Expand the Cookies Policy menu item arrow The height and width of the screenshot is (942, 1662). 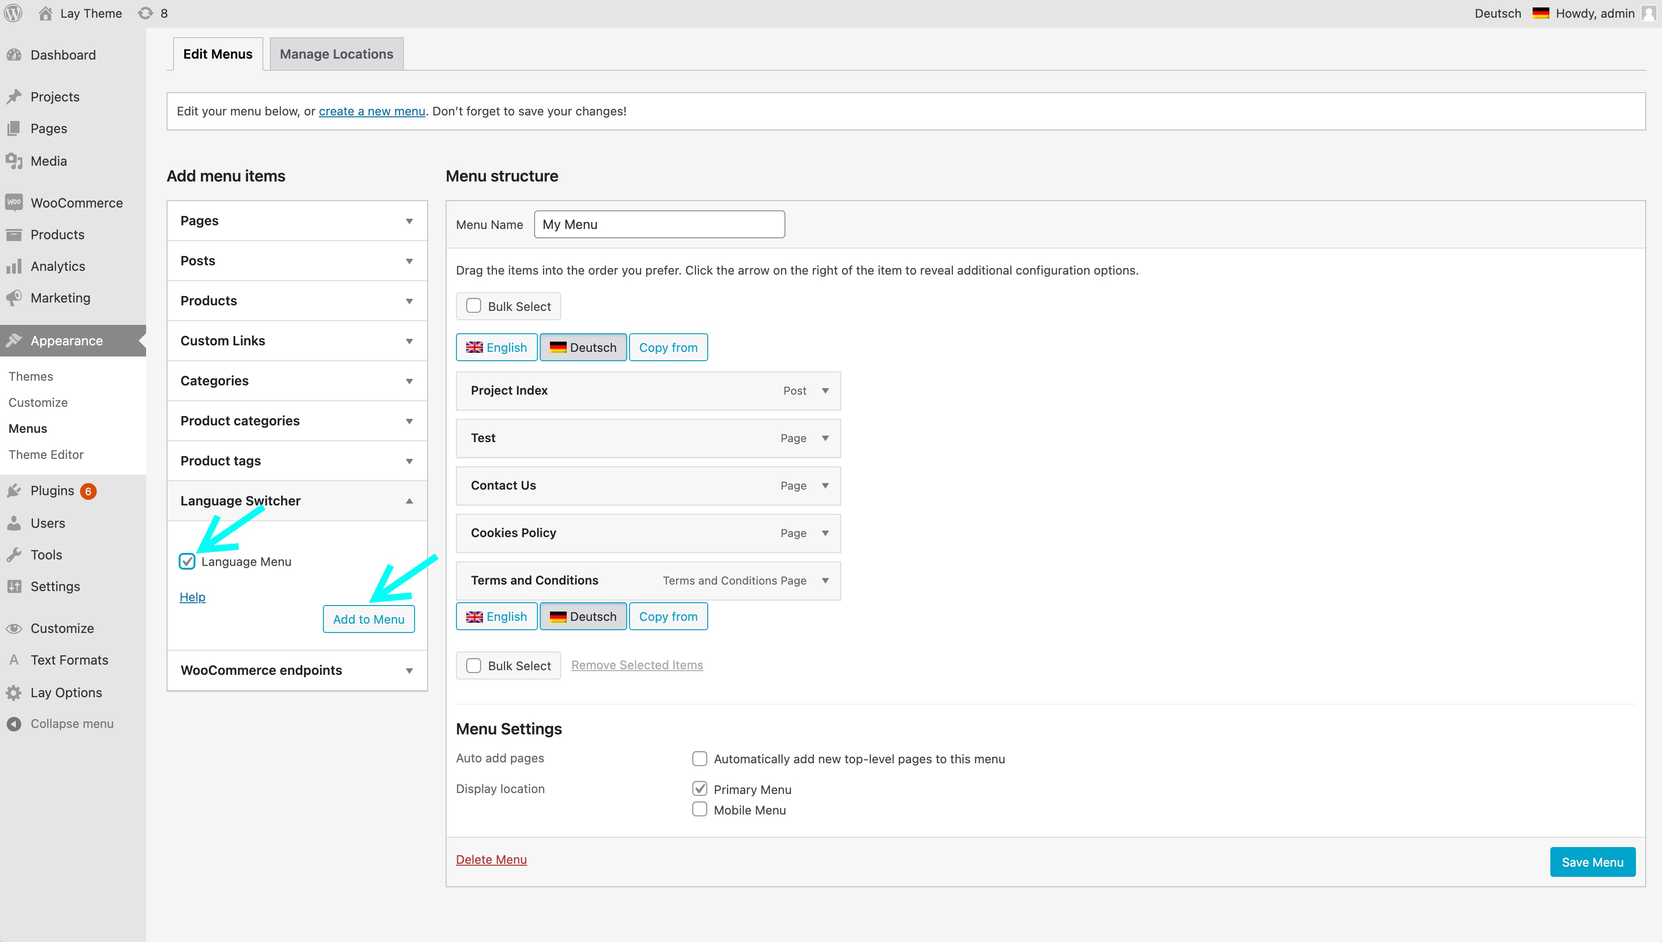pos(825,533)
